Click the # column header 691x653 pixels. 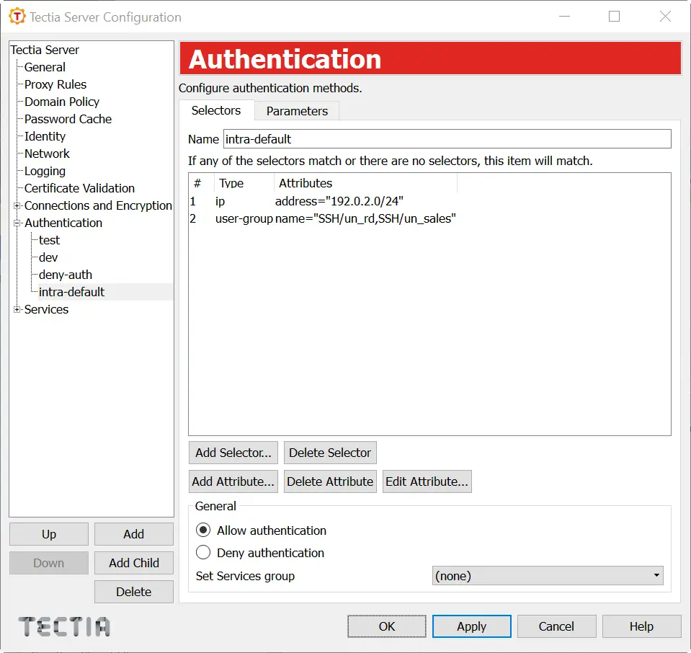(x=202, y=183)
